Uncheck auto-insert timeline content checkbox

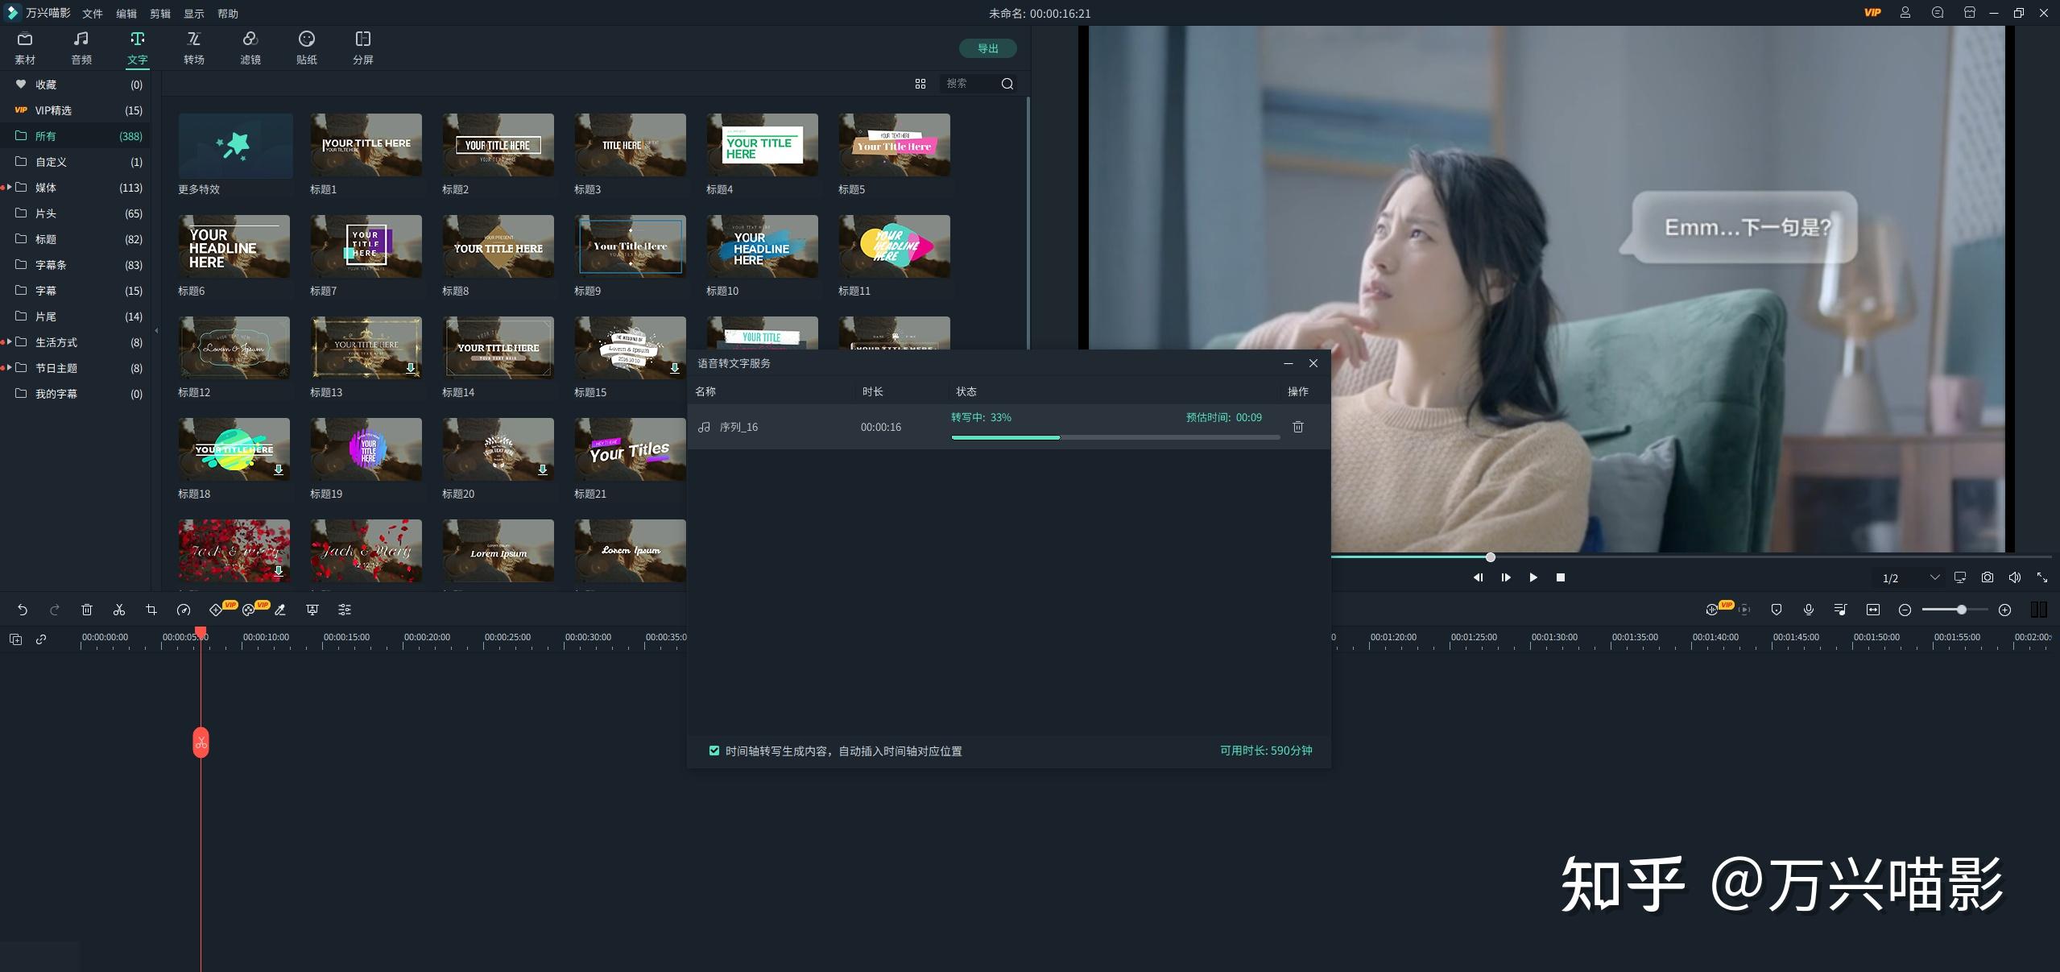tap(714, 751)
